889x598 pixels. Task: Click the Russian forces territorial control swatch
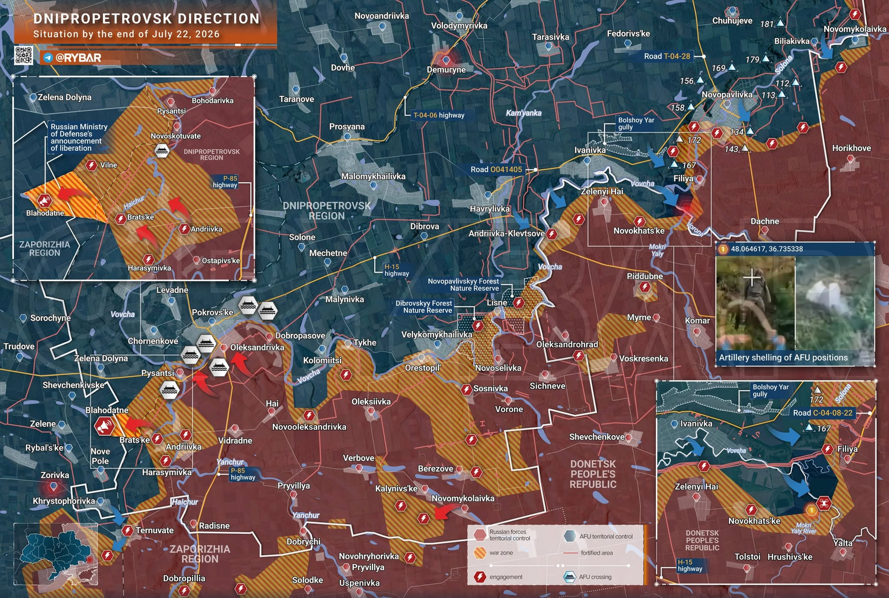[480, 535]
